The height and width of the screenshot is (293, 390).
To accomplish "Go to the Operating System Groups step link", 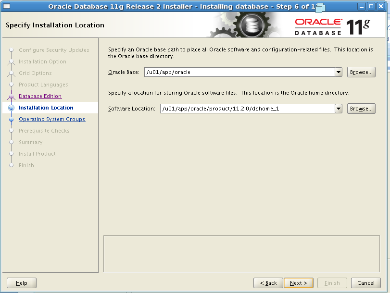I will click(x=52, y=119).
